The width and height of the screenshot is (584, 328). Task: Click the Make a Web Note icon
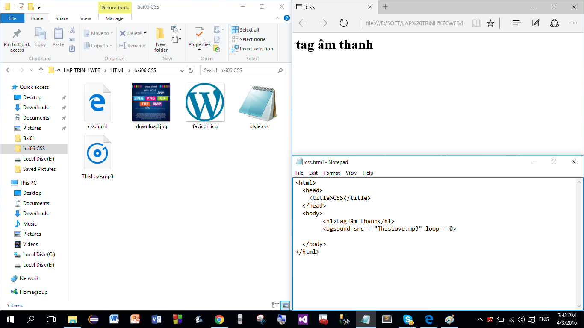click(536, 23)
